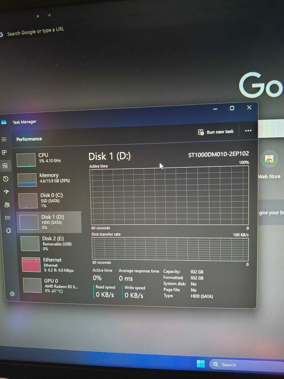Select the CPU performance item
The height and width of the screenshot is (379, 284).
(x=48, y=159)
